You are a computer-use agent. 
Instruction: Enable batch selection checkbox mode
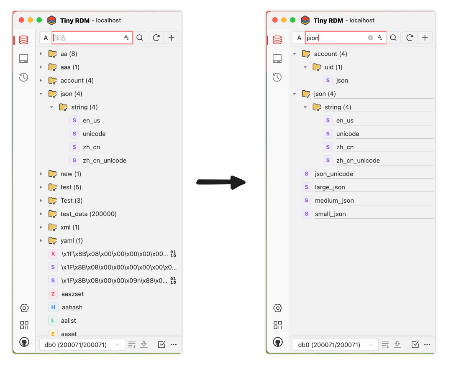tap(161, 344)
